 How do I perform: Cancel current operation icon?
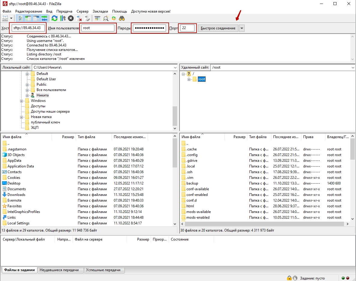click(71, 18)
